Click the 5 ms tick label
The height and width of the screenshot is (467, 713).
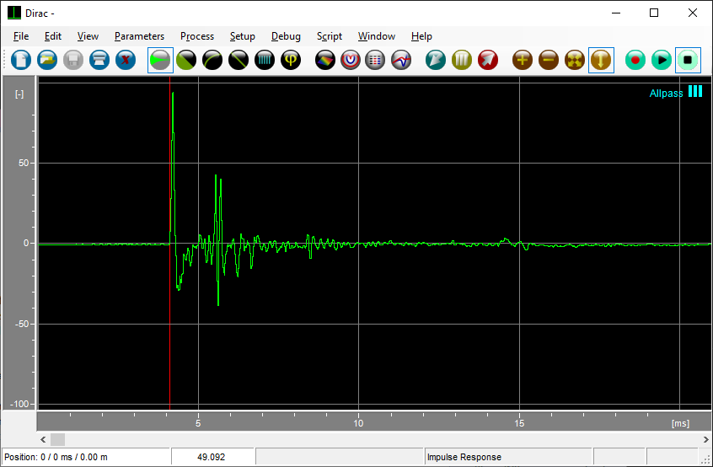(x=198, y=423)
